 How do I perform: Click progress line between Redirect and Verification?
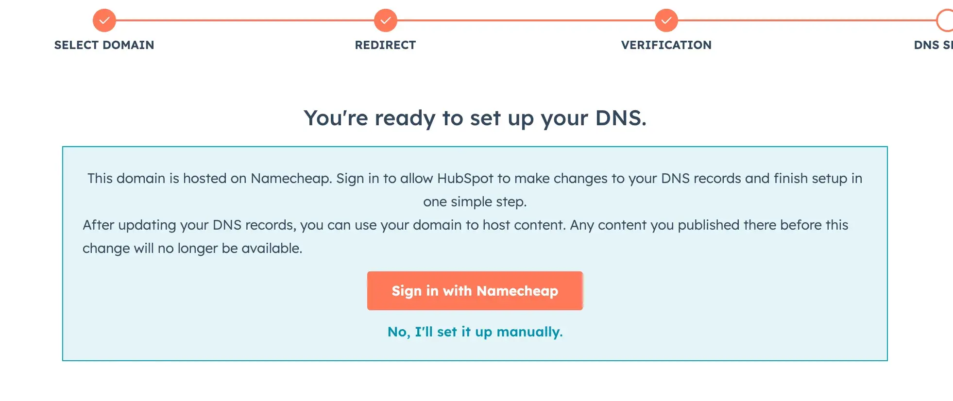point(526,20)
